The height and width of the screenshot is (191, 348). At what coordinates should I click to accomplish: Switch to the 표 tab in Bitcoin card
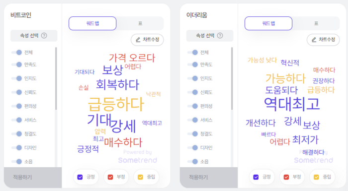(140, 23)
